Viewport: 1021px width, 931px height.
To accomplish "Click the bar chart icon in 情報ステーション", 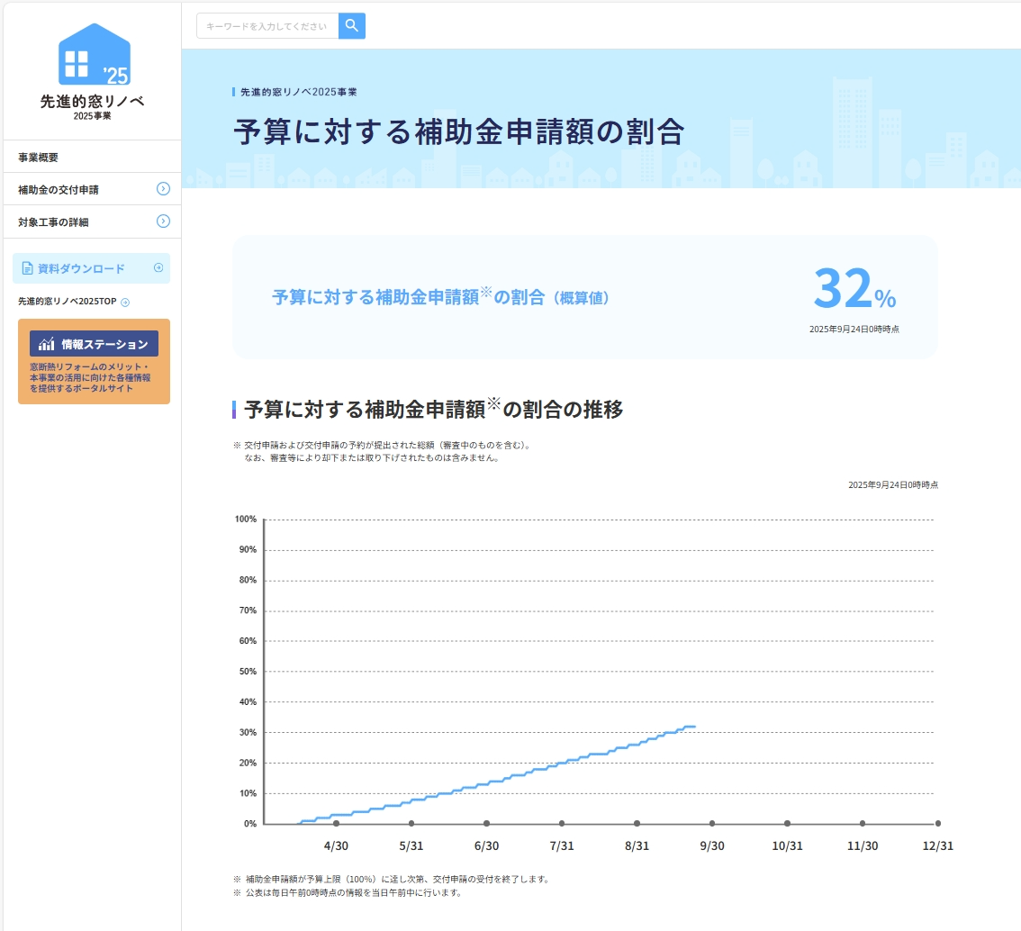I will [47, 344].
